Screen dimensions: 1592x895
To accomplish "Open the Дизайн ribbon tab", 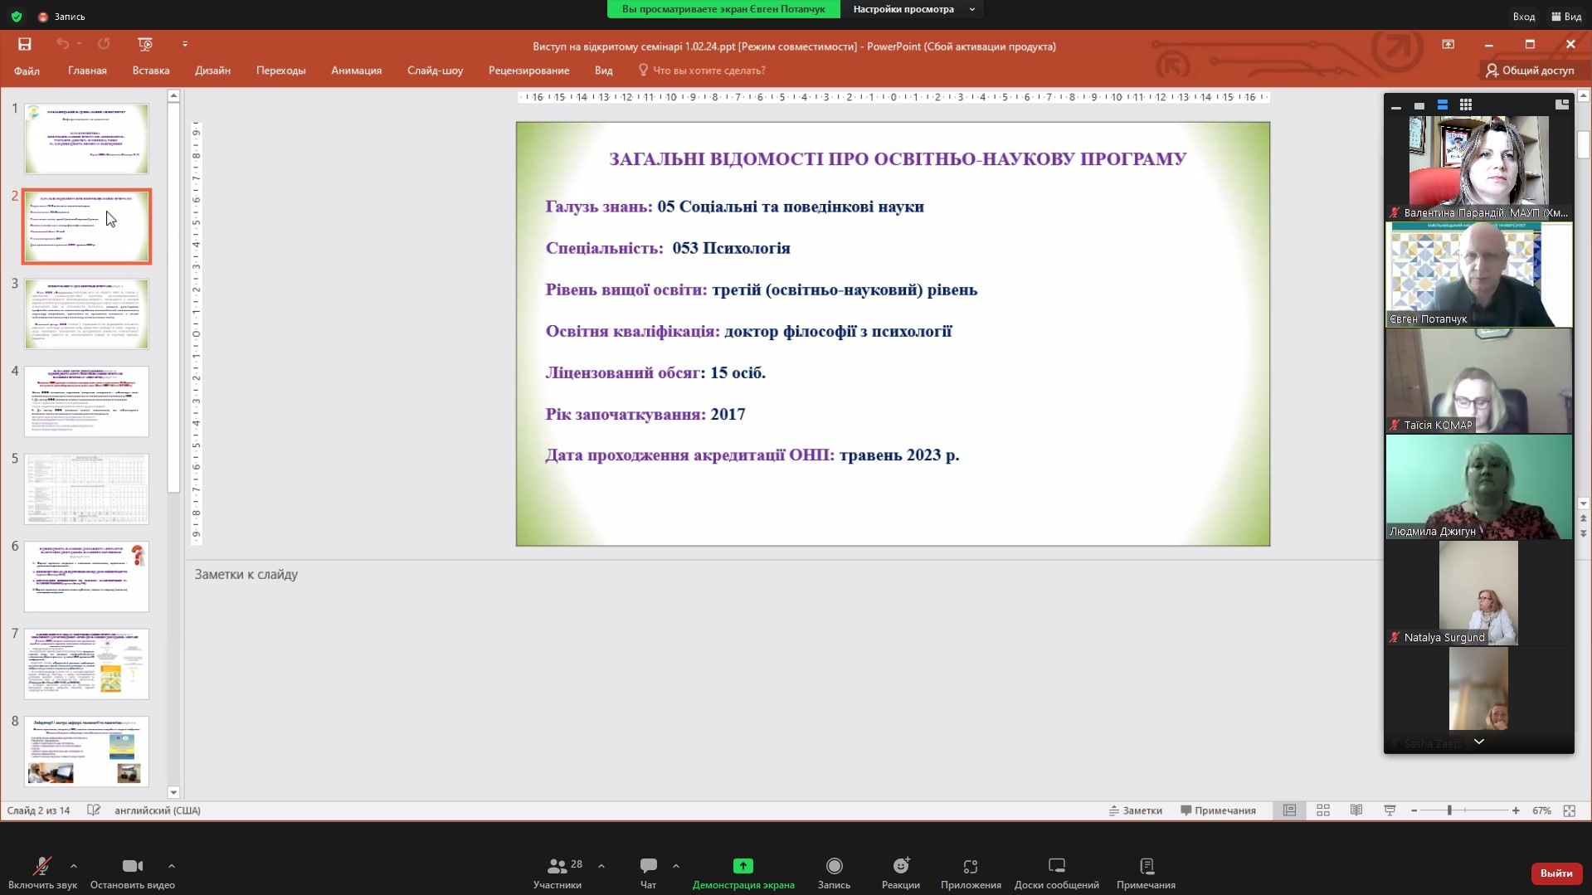I will pyautogui.click(x=212, y=71).
